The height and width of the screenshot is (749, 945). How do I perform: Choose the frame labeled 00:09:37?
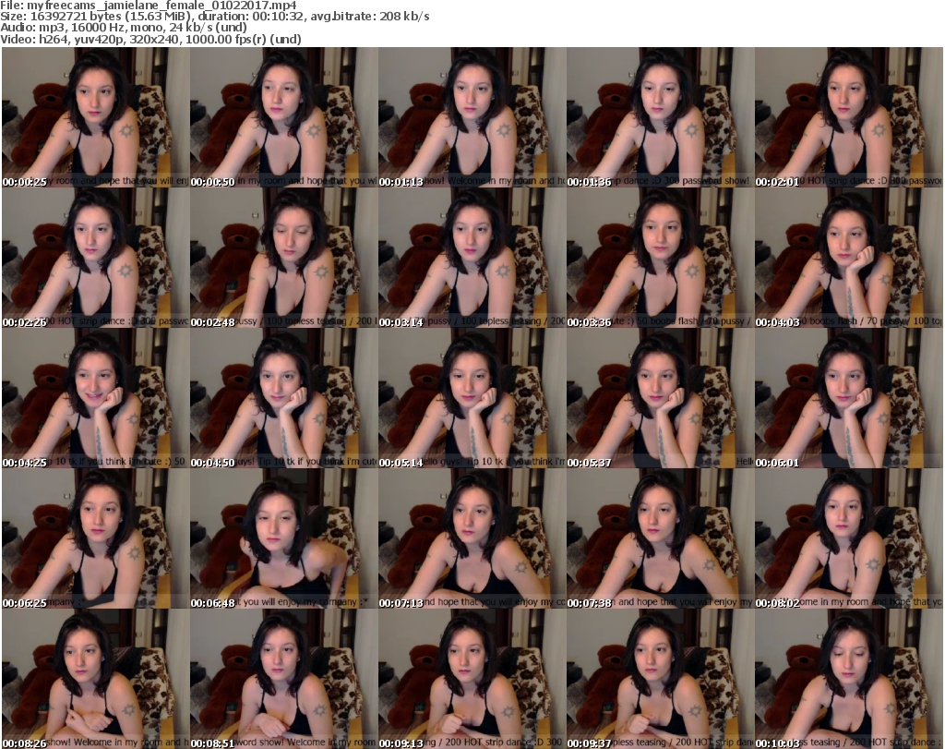(660, 680)
